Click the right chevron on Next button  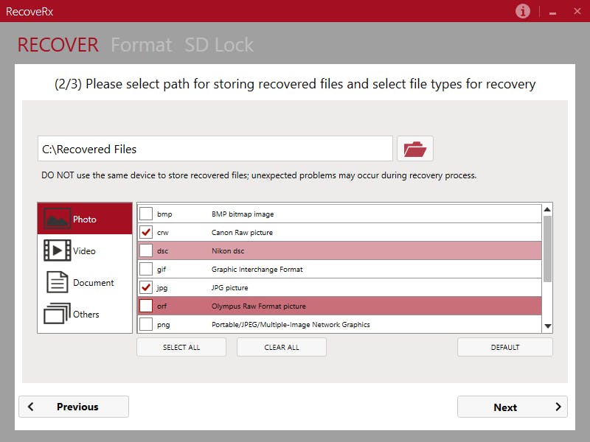tap(558, 407)
